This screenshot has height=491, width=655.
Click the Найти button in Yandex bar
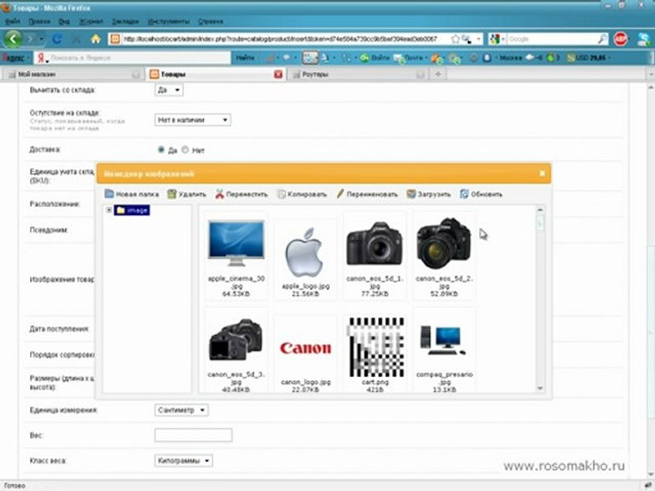tap(245, 57)
